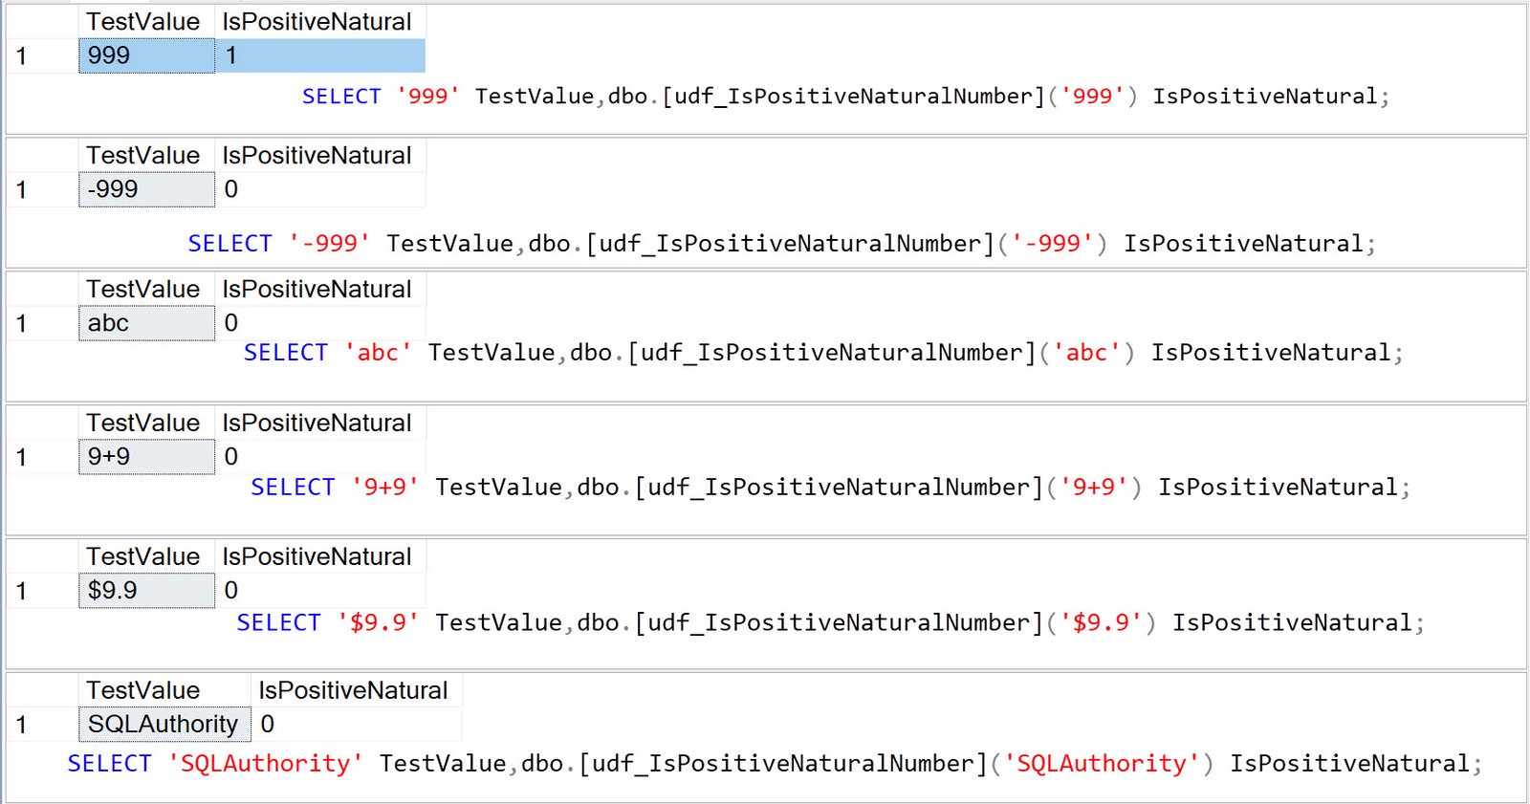1530x804 pixels.
Task: Select row number 1 of the 999 grid
Action: coord(42,55)
